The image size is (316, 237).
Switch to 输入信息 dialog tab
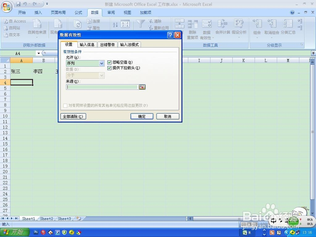coord(87,45)
